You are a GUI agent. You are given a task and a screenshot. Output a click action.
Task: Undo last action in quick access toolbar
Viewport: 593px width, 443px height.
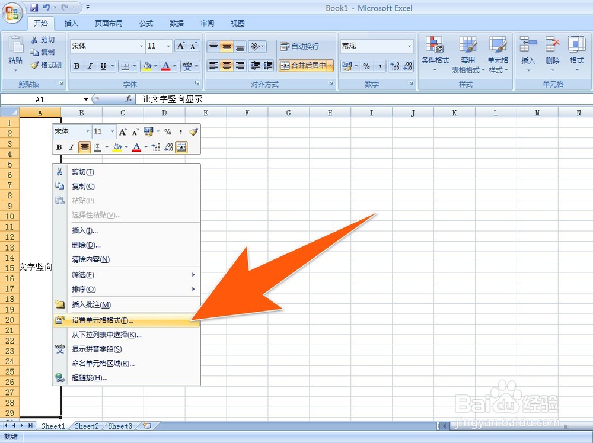pos(46,7)
